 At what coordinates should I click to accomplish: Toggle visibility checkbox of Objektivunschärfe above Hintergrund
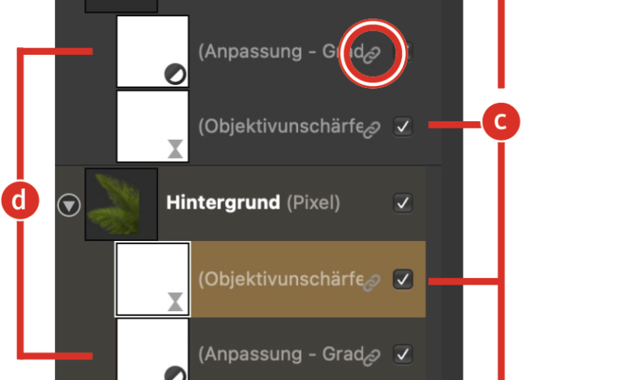(x=403, y=126)
